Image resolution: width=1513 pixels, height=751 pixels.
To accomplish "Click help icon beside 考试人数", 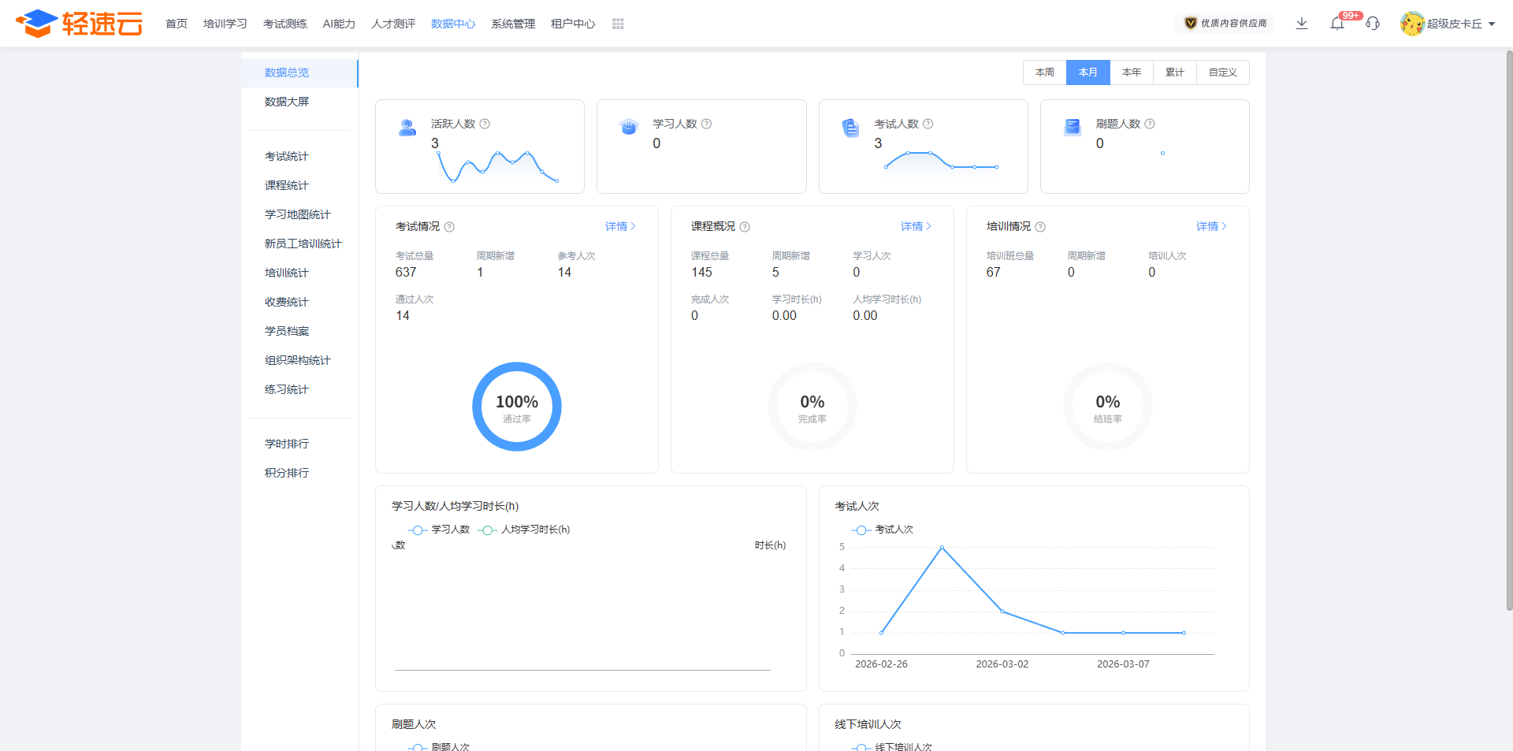I will point(928,124).
